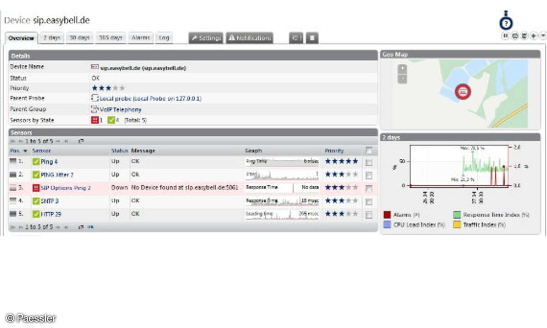Click green status icon of HTTP 29

tap(36, 214)
